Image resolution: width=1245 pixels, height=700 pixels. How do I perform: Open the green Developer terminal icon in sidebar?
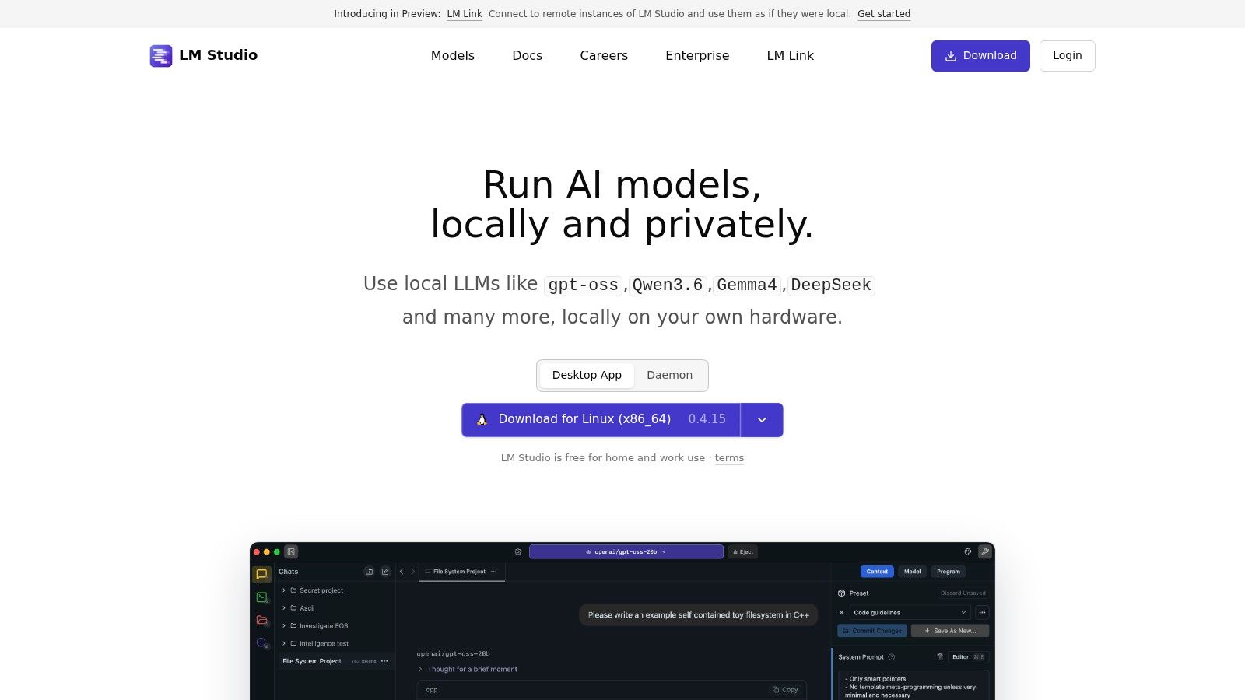tap(262, 597)
